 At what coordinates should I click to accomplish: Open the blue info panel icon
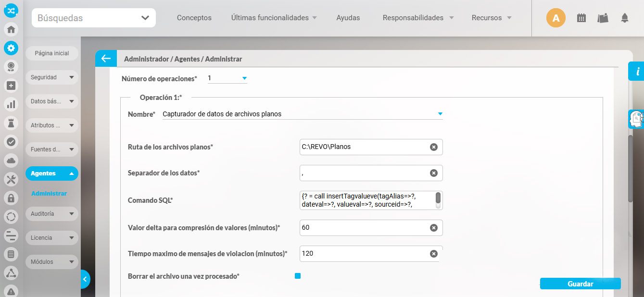[637, 72]
